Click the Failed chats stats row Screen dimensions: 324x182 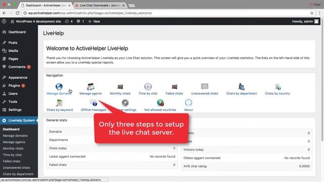(112, 165)
